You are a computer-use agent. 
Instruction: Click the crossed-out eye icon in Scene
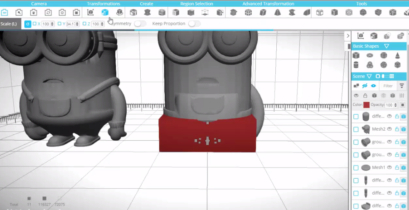[x=365, y=86]
